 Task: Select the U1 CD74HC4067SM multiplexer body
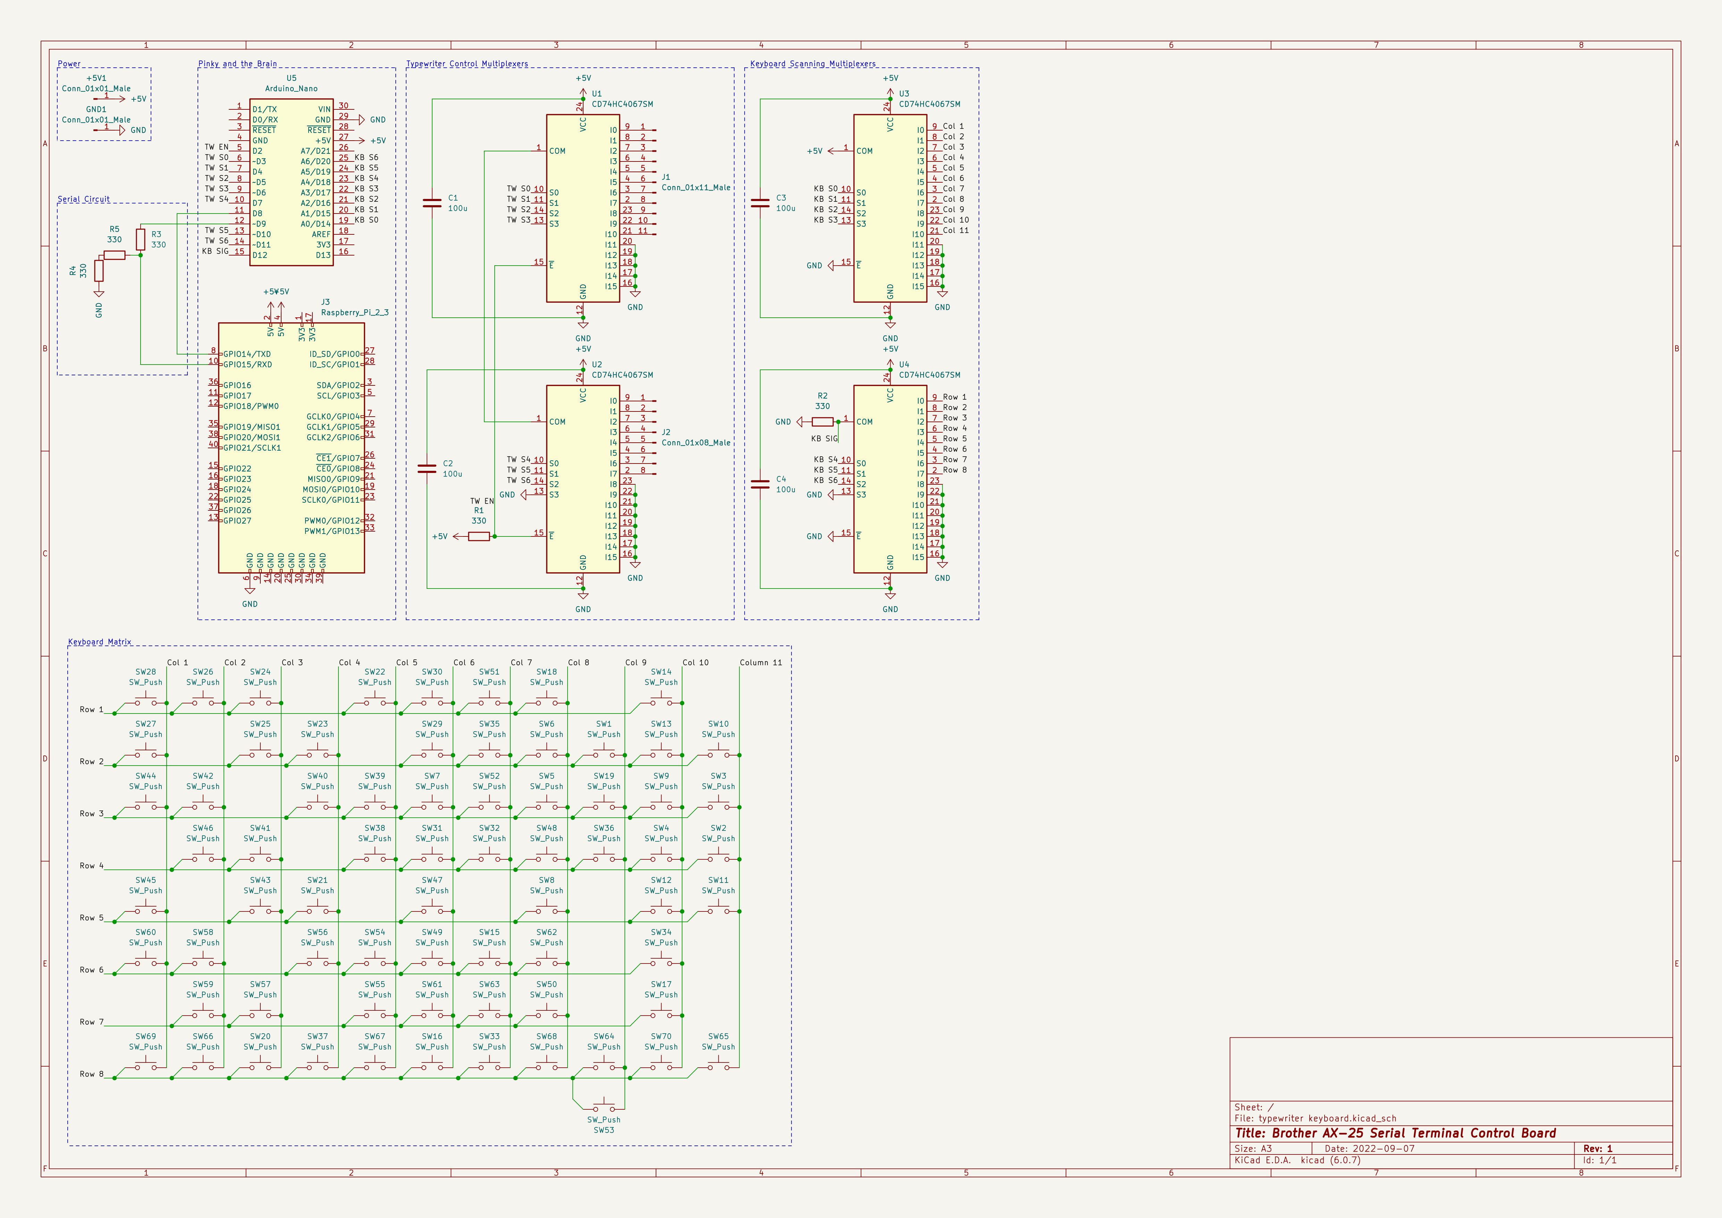coord(583,209)
